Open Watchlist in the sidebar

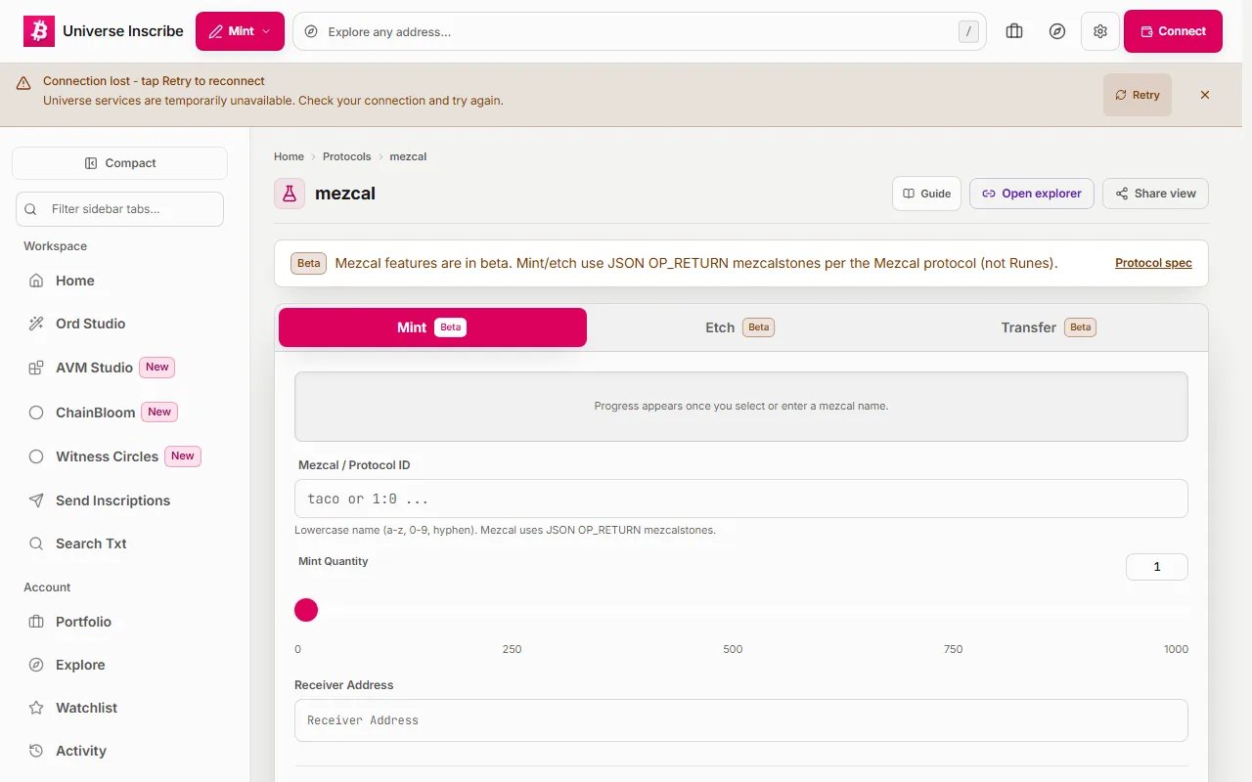[119, 708]
